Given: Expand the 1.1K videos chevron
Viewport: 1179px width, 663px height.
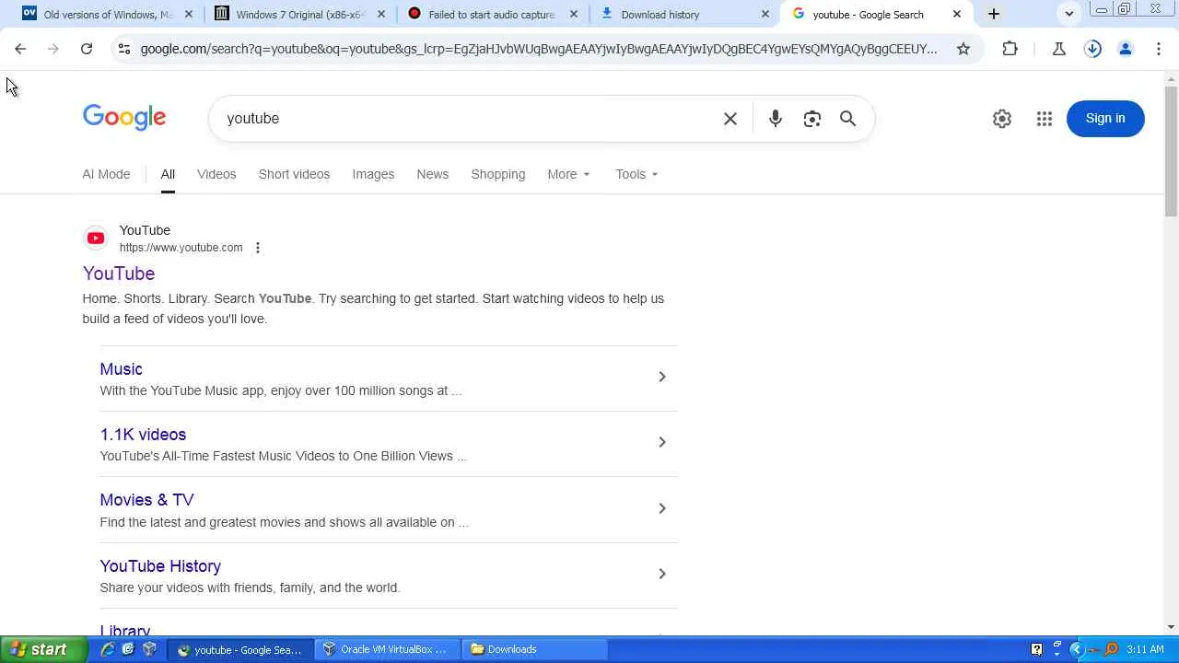Looking at the screenshot, I should [661, 442].
